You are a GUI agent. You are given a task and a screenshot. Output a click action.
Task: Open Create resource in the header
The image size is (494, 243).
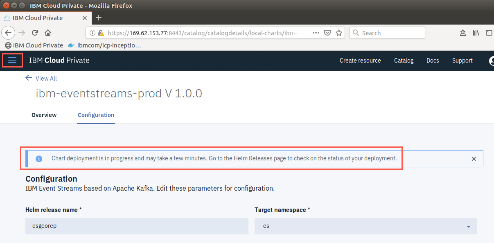pos(360,61)
